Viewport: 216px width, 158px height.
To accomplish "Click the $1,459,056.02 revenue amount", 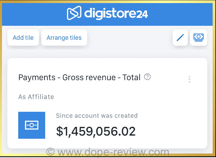I will tap(96, 131).
